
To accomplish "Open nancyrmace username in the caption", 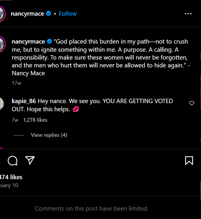I will 28,42.
